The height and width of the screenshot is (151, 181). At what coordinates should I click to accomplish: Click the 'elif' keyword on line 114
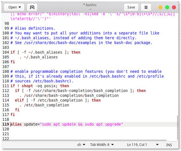click(19, 100)
